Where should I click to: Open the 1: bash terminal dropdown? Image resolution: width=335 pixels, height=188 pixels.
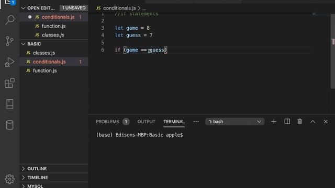[x=234, y=122]
